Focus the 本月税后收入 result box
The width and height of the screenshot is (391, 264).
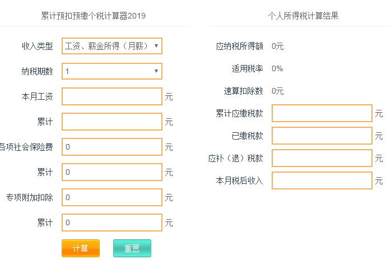(x=322, y=180)
